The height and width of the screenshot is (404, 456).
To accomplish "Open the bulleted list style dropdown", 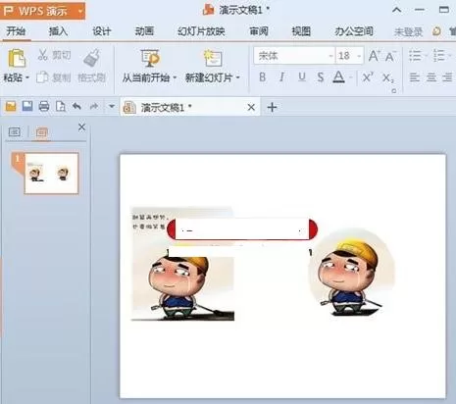I will tap(426, 56).
